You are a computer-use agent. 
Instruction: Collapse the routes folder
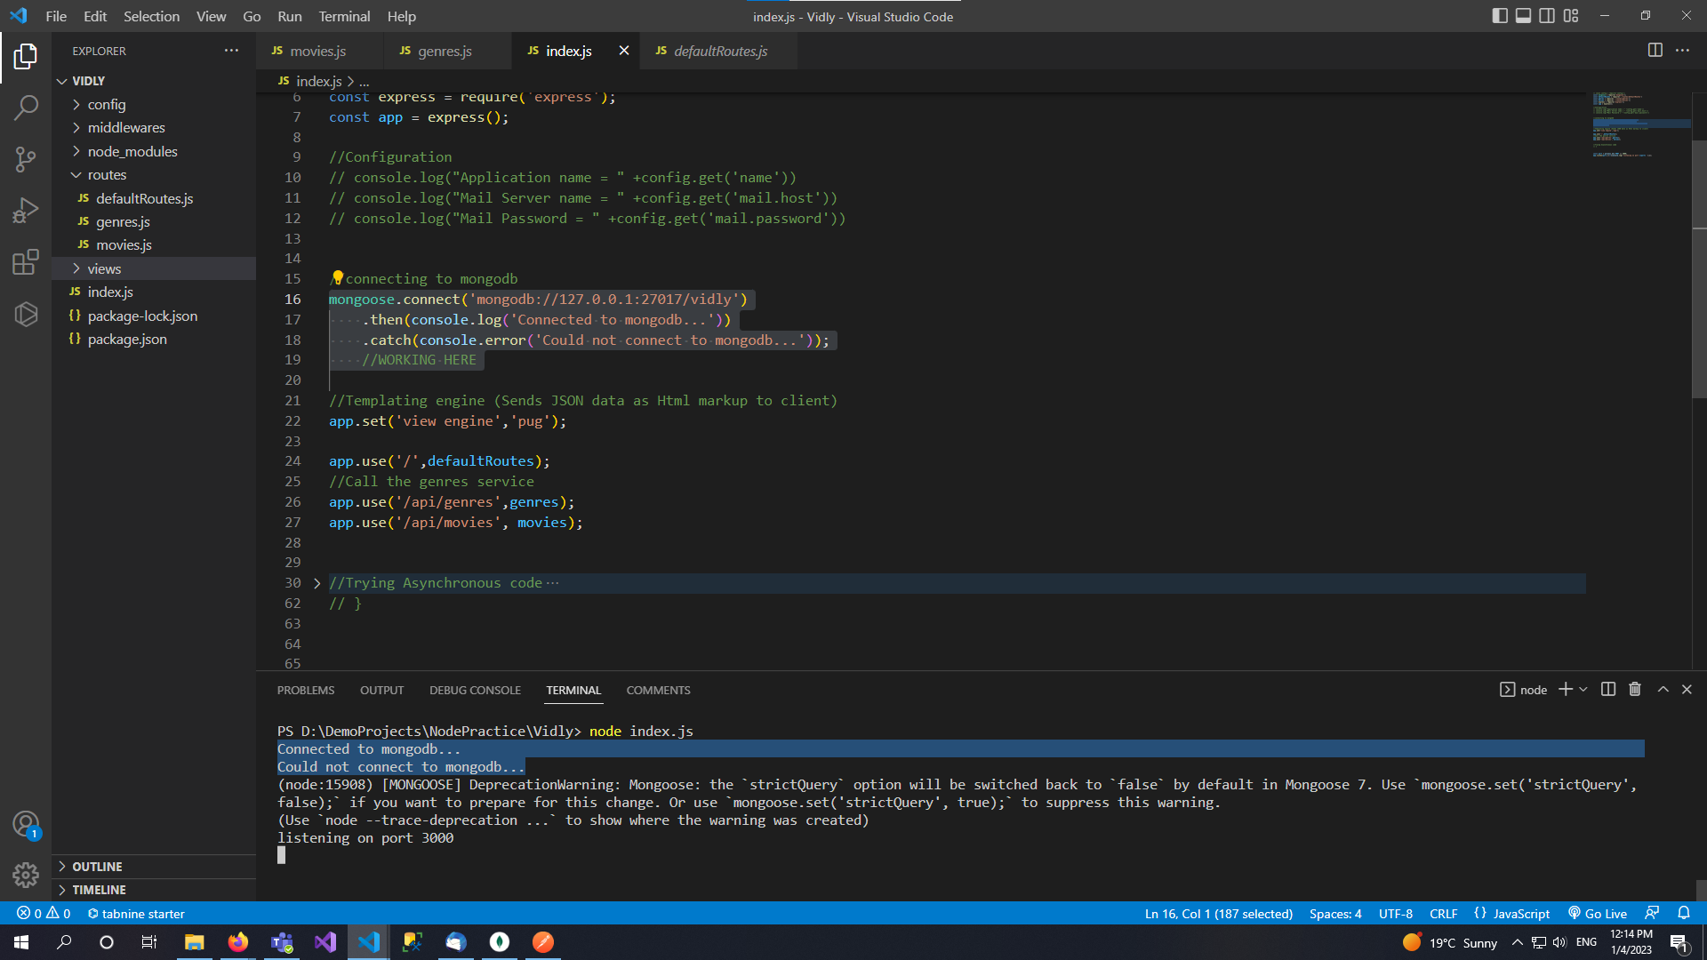[153, 175]
